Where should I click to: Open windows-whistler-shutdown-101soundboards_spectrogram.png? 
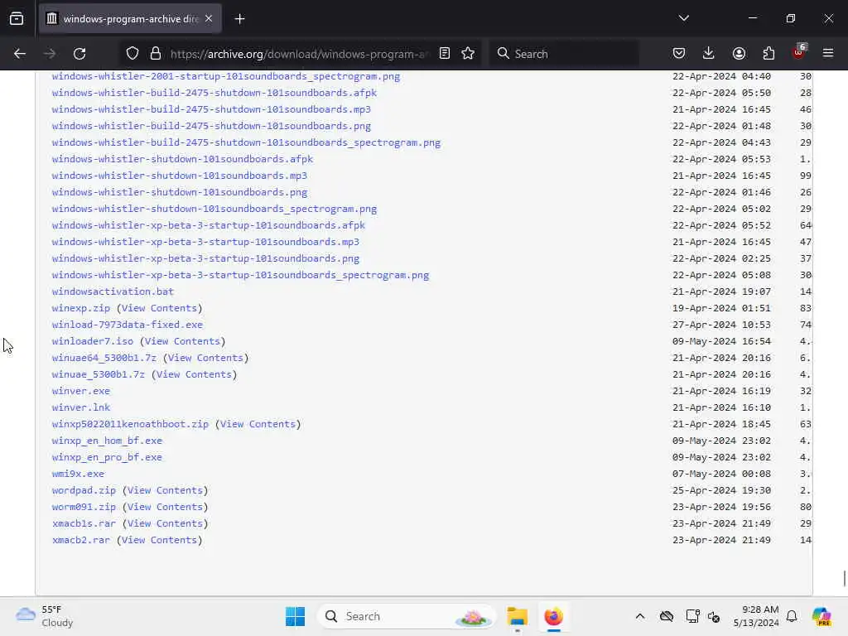pos(214,209)
